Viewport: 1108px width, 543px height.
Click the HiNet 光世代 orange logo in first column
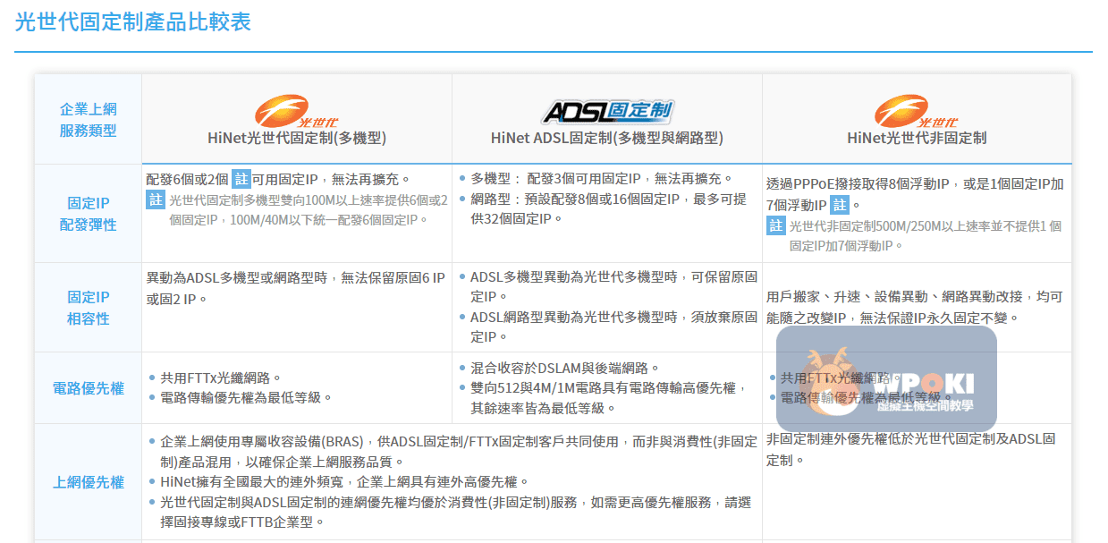(x=296, y=112)
